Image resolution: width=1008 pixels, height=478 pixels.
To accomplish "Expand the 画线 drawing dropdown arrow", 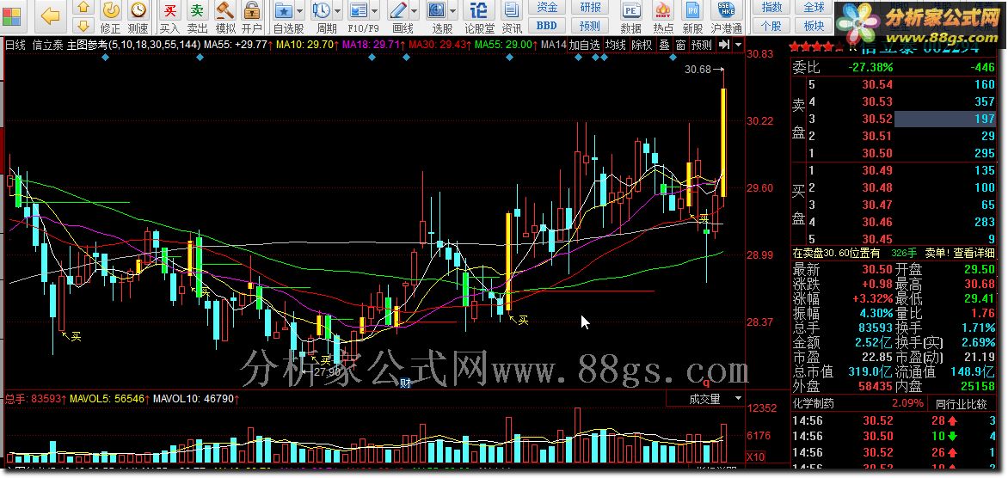I will pyautogui.click(x=414, y=11).
